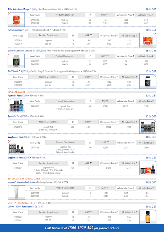Click 'Item Code' header in Nutrashake Mango table
Image resolution: width=164 pixels, height=232 pixels.
pos(35,15)
